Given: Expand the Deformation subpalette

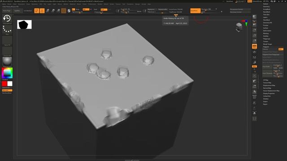Looking at the screenshot, I should 267,31.
